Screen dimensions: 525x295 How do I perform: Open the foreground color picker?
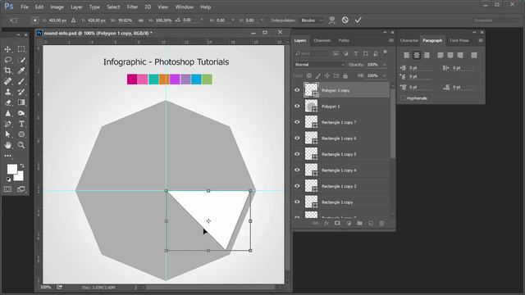[11, 169]
